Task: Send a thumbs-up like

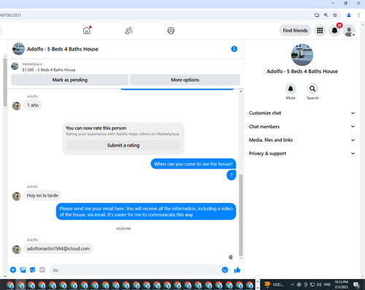Action: tap(237, 270)
